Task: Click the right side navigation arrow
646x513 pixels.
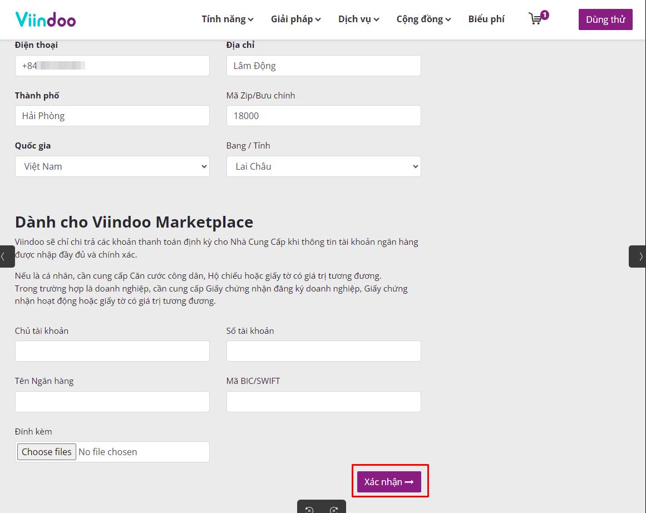Action: 637,256
